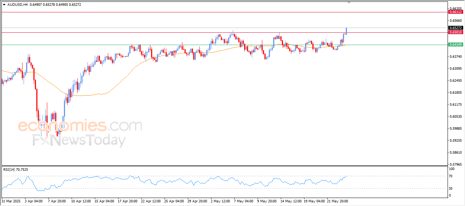Click the OHLC values 0.64907 0.65278 0.64905 0.65272
The image size is (465, 206).
(x=56, y=5)
